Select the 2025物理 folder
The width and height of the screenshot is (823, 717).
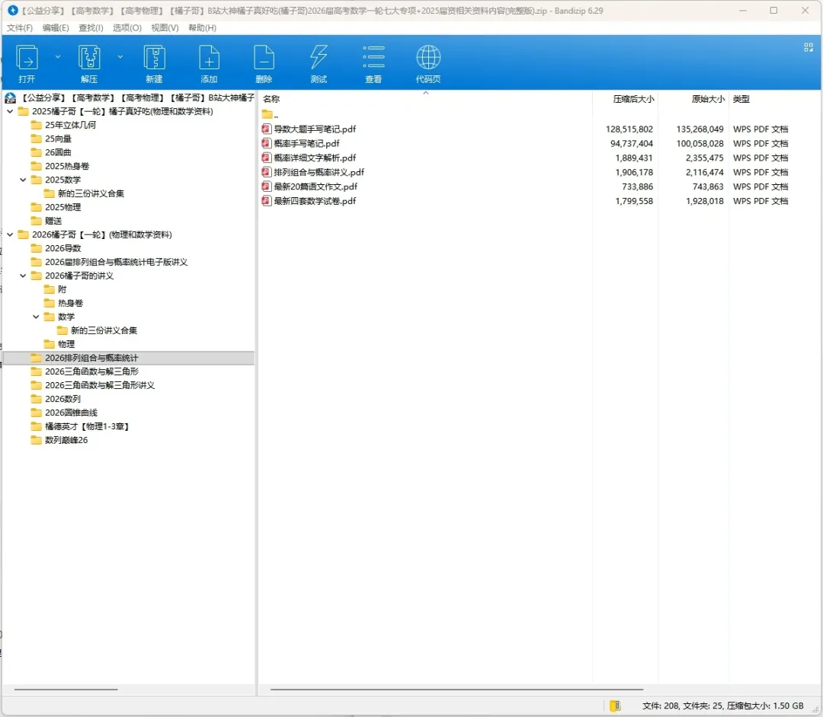pos(56,207)
